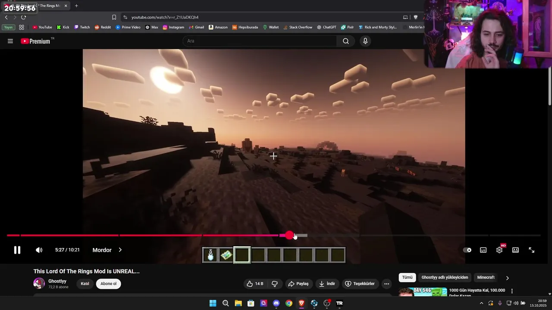Click the page vertical scrollbar
The image size is (552, 310).
[x=550, y=87]
